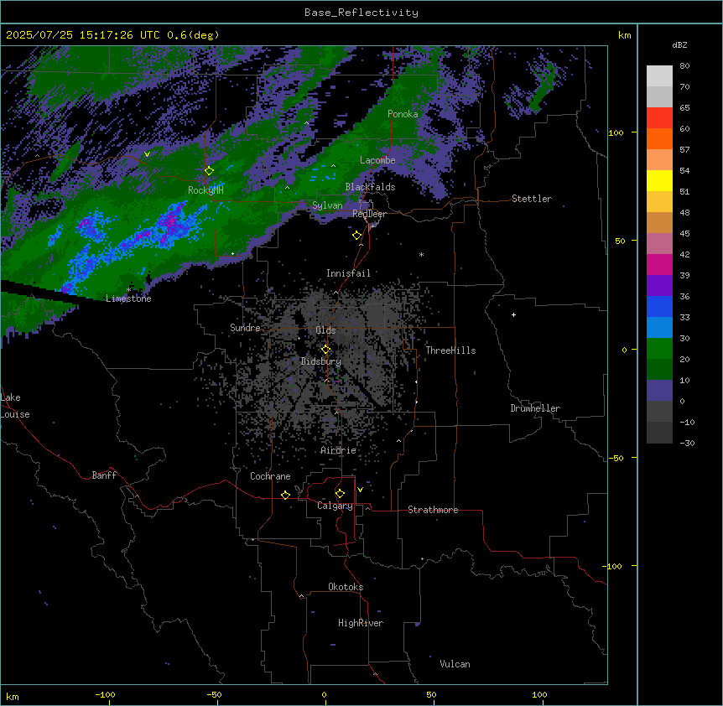Image resolution: width=723 pixels, height=706 pixels.
Task: Pick the purple 36-39 dBZ legend color
Action: 659,286
